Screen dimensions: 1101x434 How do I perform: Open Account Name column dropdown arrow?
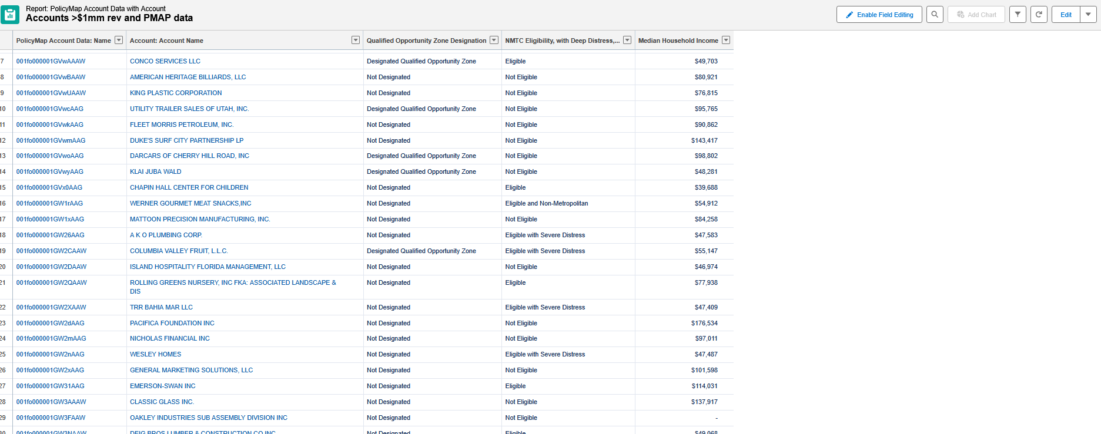coord(355,40)
